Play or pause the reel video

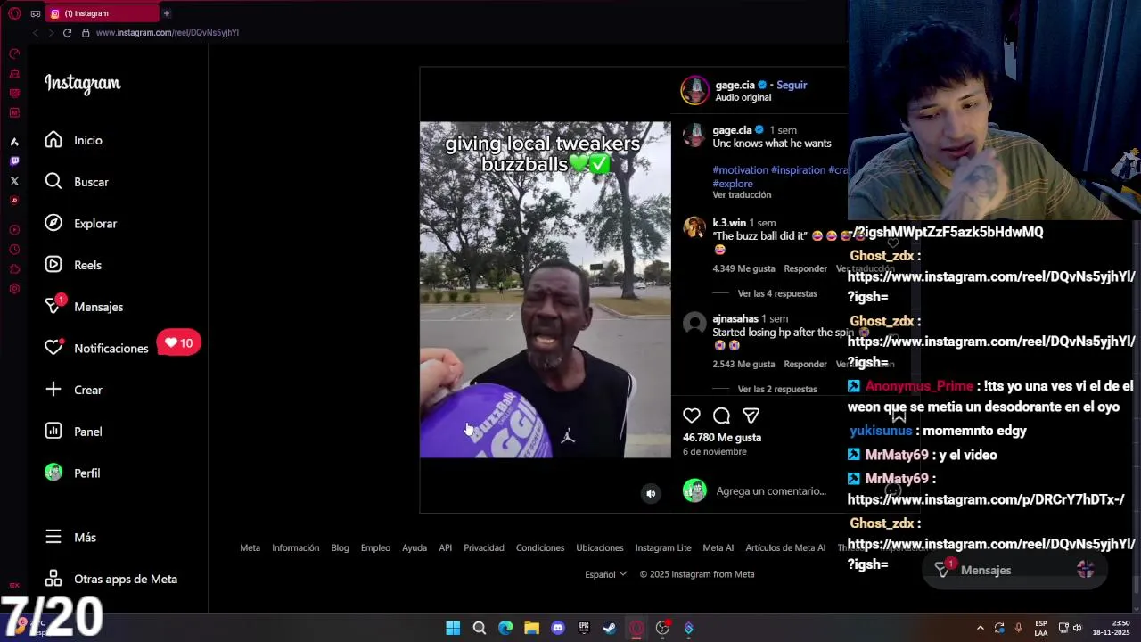point(545,290)
